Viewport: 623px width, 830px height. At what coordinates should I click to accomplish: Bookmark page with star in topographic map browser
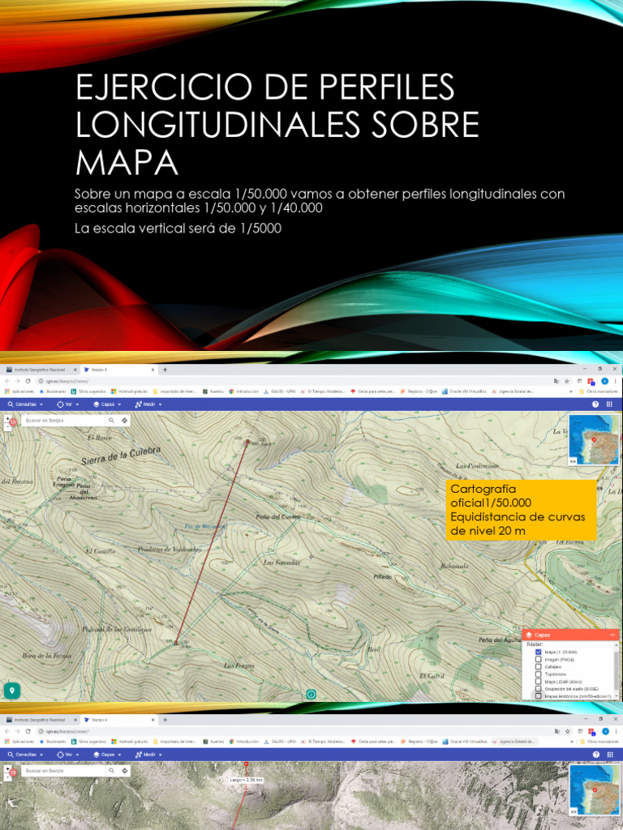tap(567, 381)
